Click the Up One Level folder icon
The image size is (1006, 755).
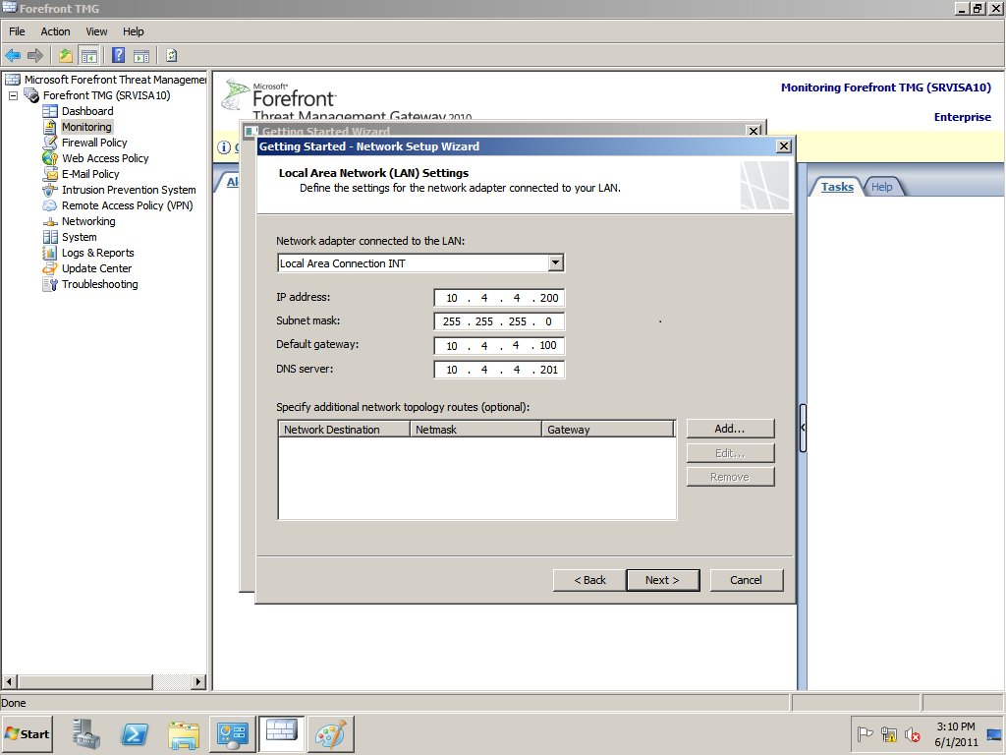[66, 55]
